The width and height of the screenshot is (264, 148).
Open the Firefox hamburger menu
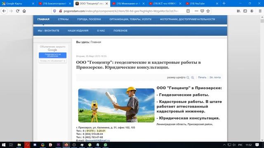click(260, 11)
